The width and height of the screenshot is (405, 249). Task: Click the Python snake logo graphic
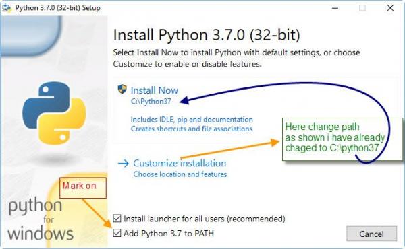[x=54, y=113]
